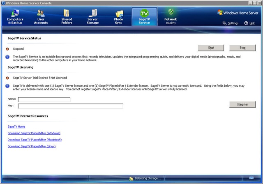Download SageTV Placeshifter for Linux
263x184 pixels.
pos(32,146)
